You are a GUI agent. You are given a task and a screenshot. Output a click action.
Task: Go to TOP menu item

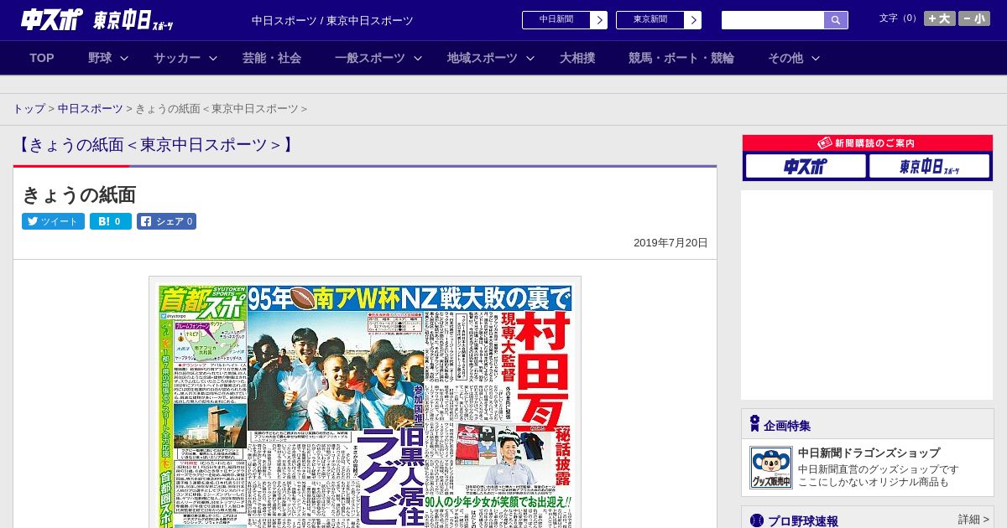point(42,58)
